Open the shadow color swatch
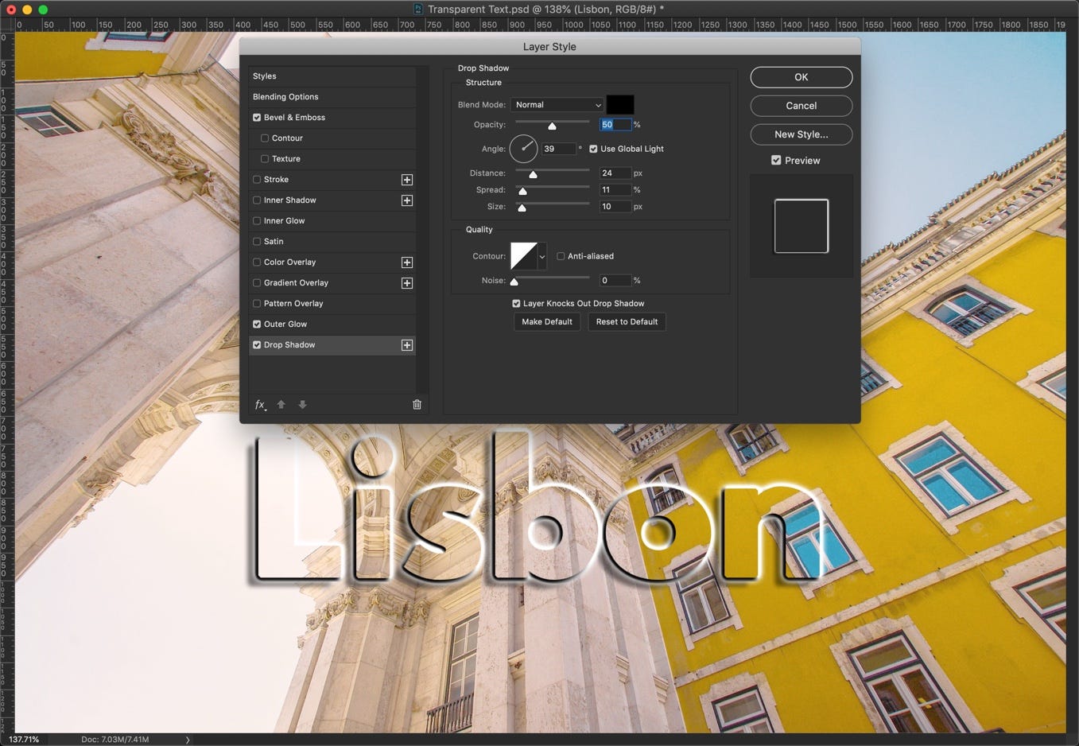Screen dimensions: 1079x746 (620, 105)
